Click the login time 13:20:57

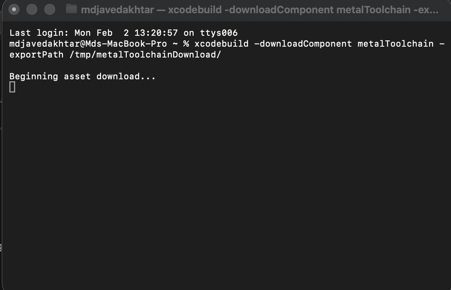pyautogui.click(x=156, y=33)
